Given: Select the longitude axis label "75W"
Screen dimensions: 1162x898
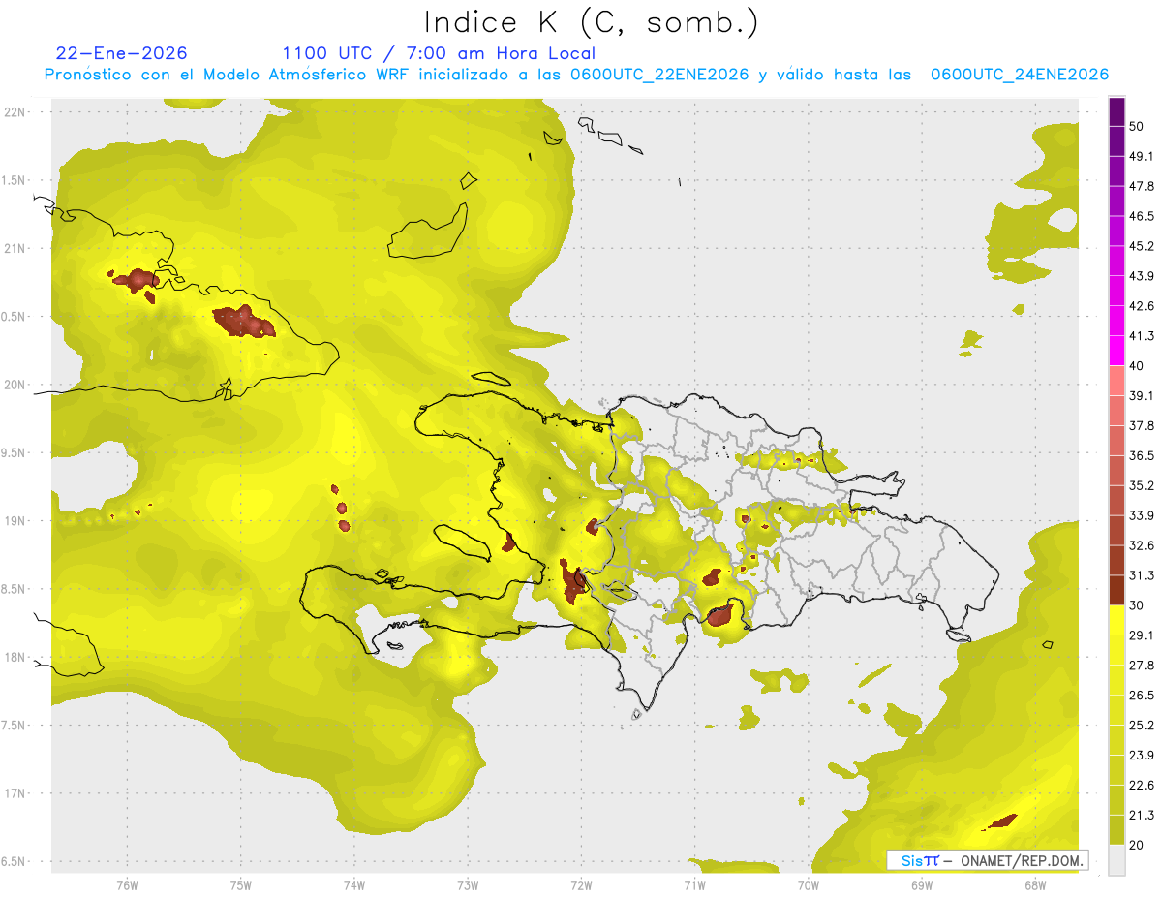Looking at the screenshot, I should pos(240,885).
